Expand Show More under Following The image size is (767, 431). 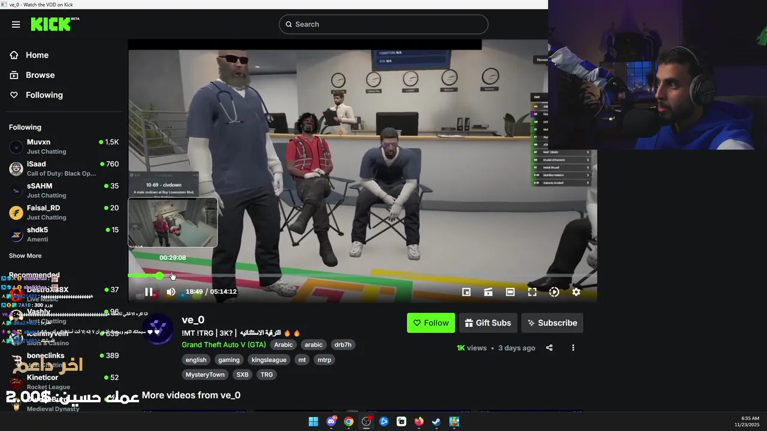point(25,256)
